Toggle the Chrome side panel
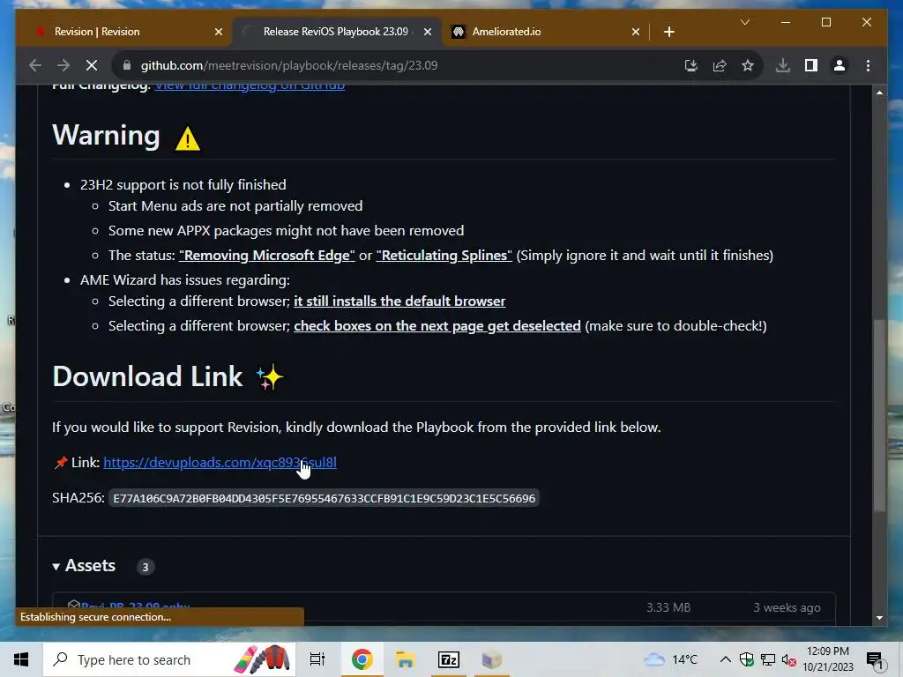Screen dimensions: 903x677 click(811, 65)
